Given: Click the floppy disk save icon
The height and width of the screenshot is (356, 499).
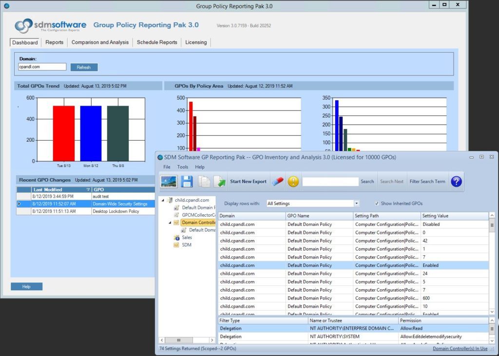Looking at the screenshot, I should [x=187, y=182].
